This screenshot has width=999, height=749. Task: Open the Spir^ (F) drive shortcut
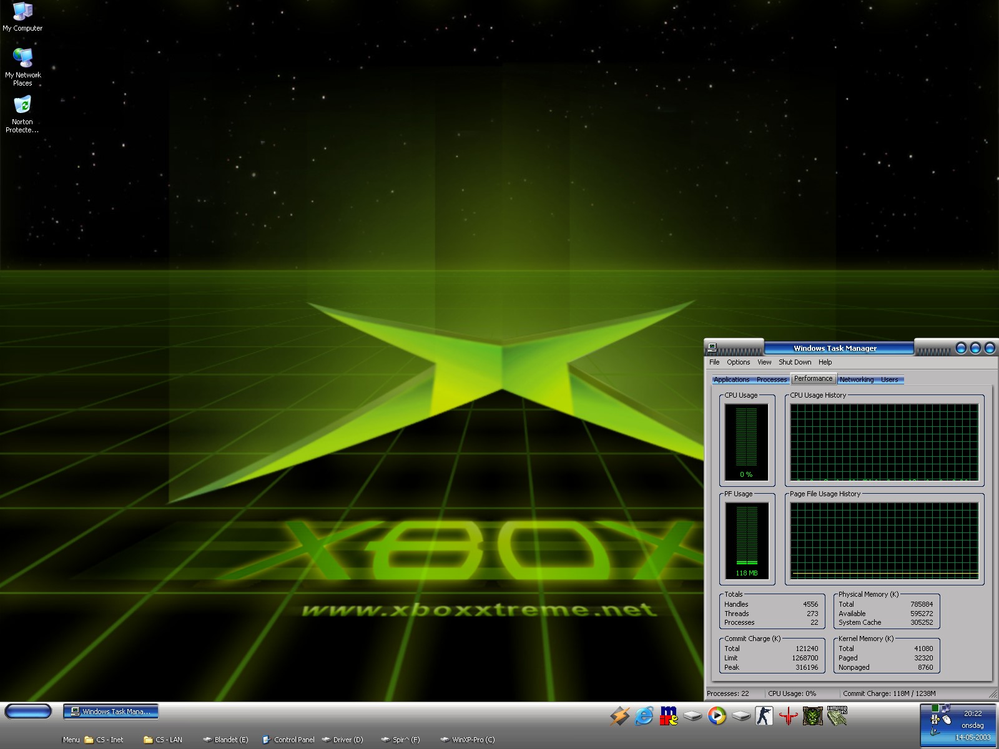(400, 740)
